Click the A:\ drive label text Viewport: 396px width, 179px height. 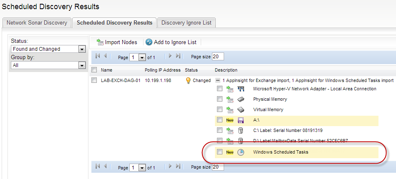pyautogui.click(x=256, y=120)
